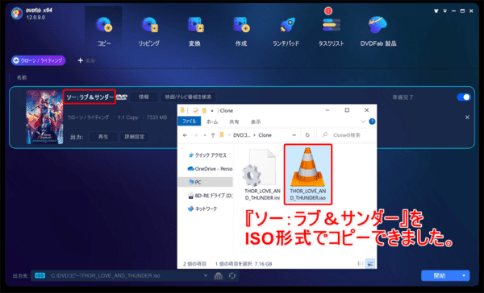Click the refresh icon beside output path
This screenshot has width=484, height=293.
(232, 276)
